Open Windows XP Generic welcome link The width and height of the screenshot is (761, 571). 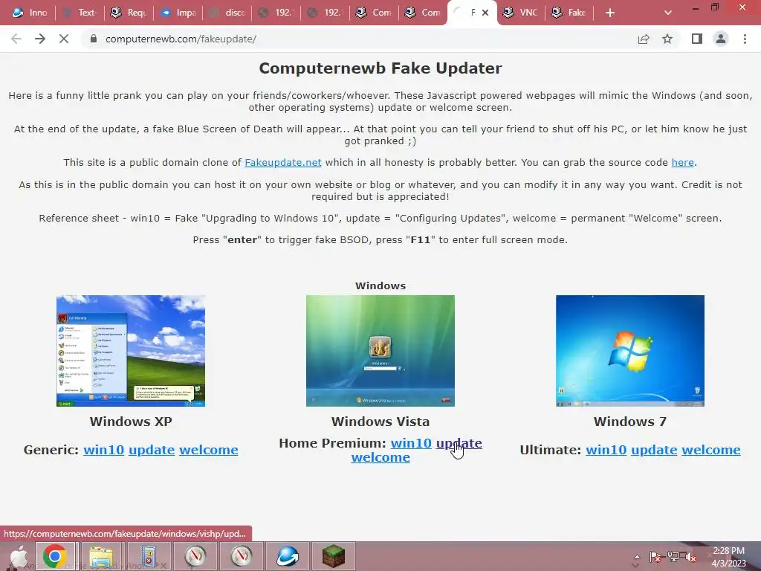(x=209, y=450)
